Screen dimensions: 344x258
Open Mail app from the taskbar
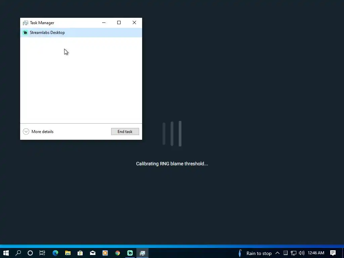tap(93, 253)
